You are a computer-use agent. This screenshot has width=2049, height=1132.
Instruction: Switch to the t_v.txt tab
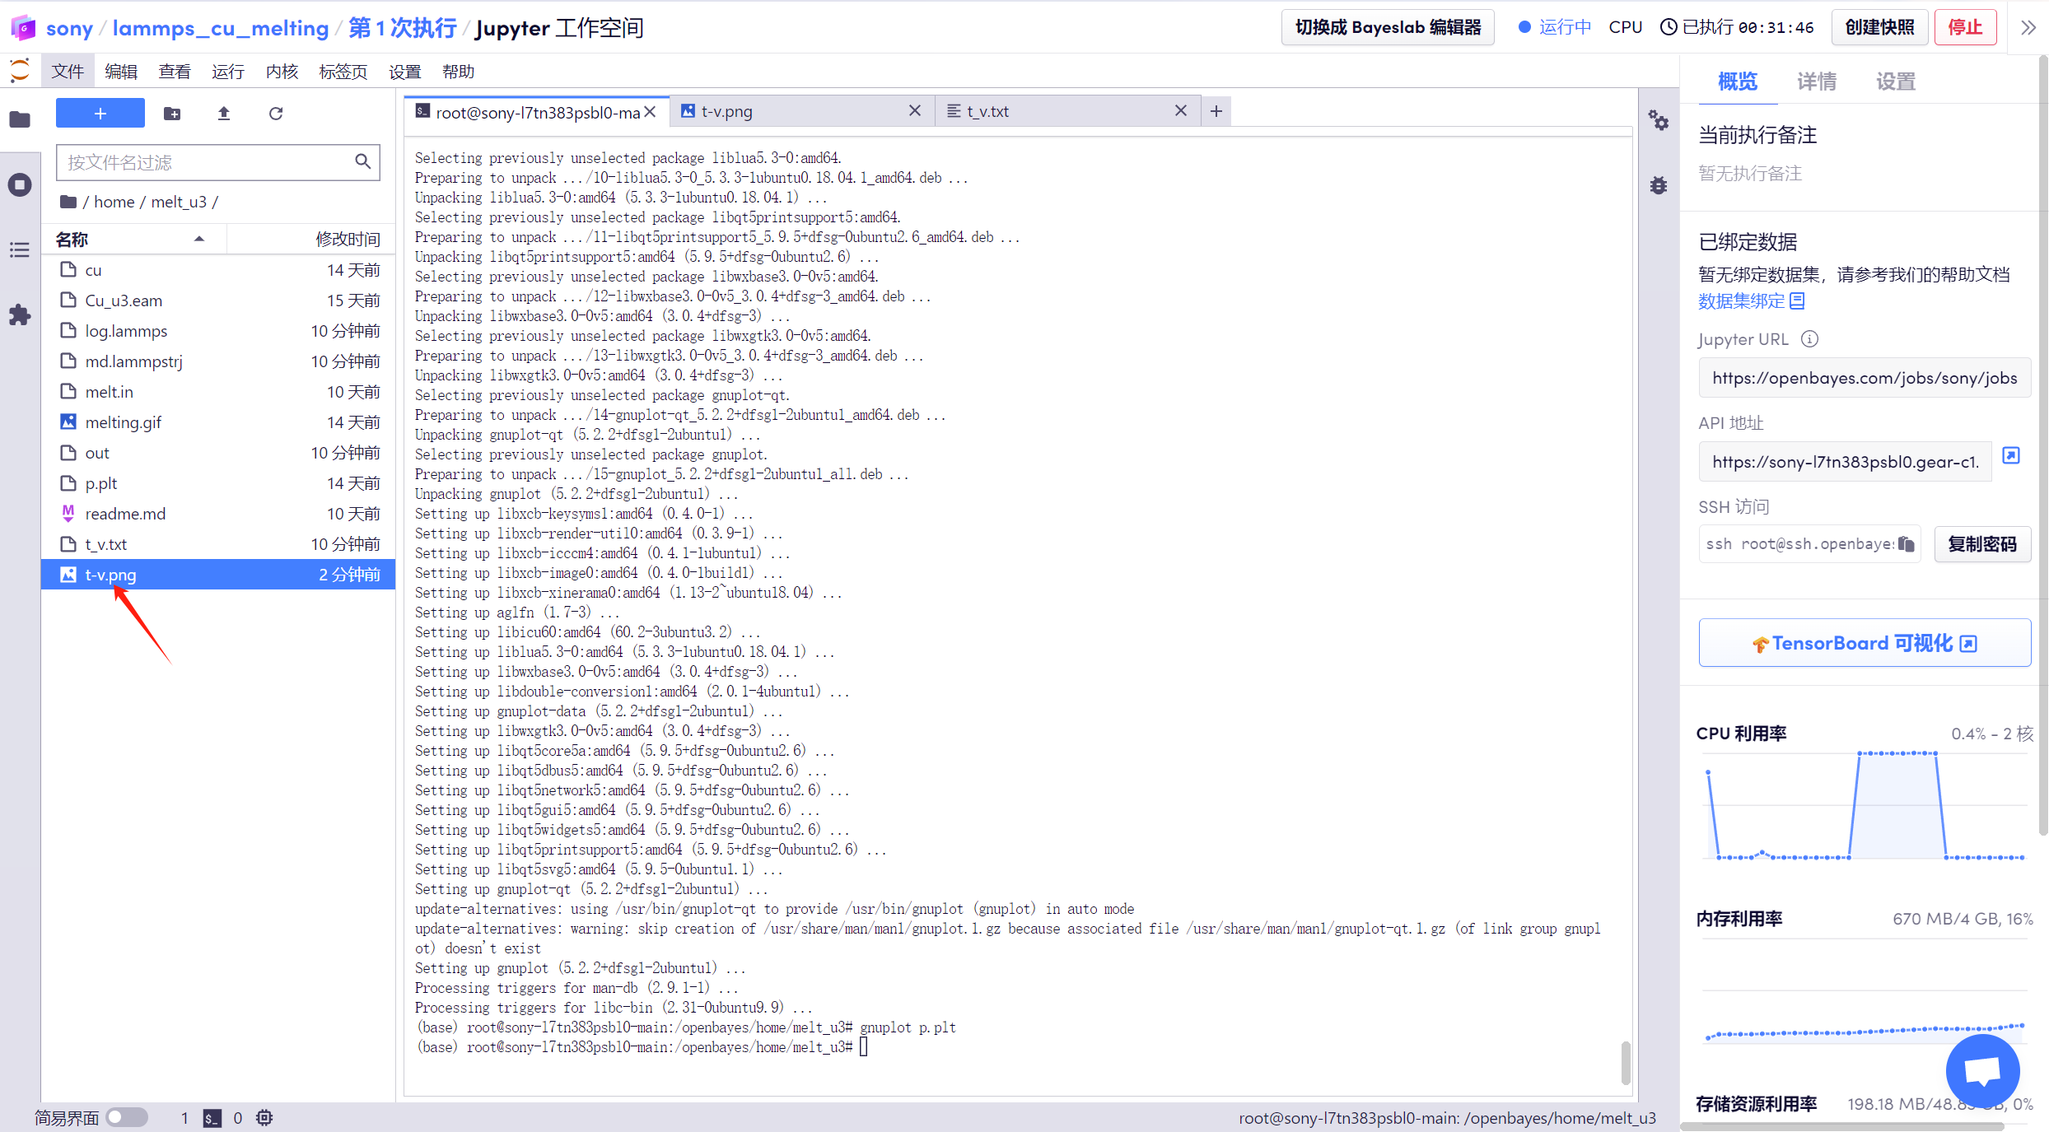(988, 111)
